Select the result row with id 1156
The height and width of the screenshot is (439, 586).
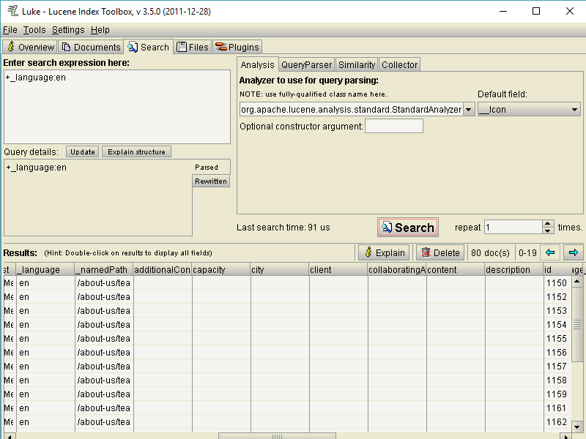287,353
